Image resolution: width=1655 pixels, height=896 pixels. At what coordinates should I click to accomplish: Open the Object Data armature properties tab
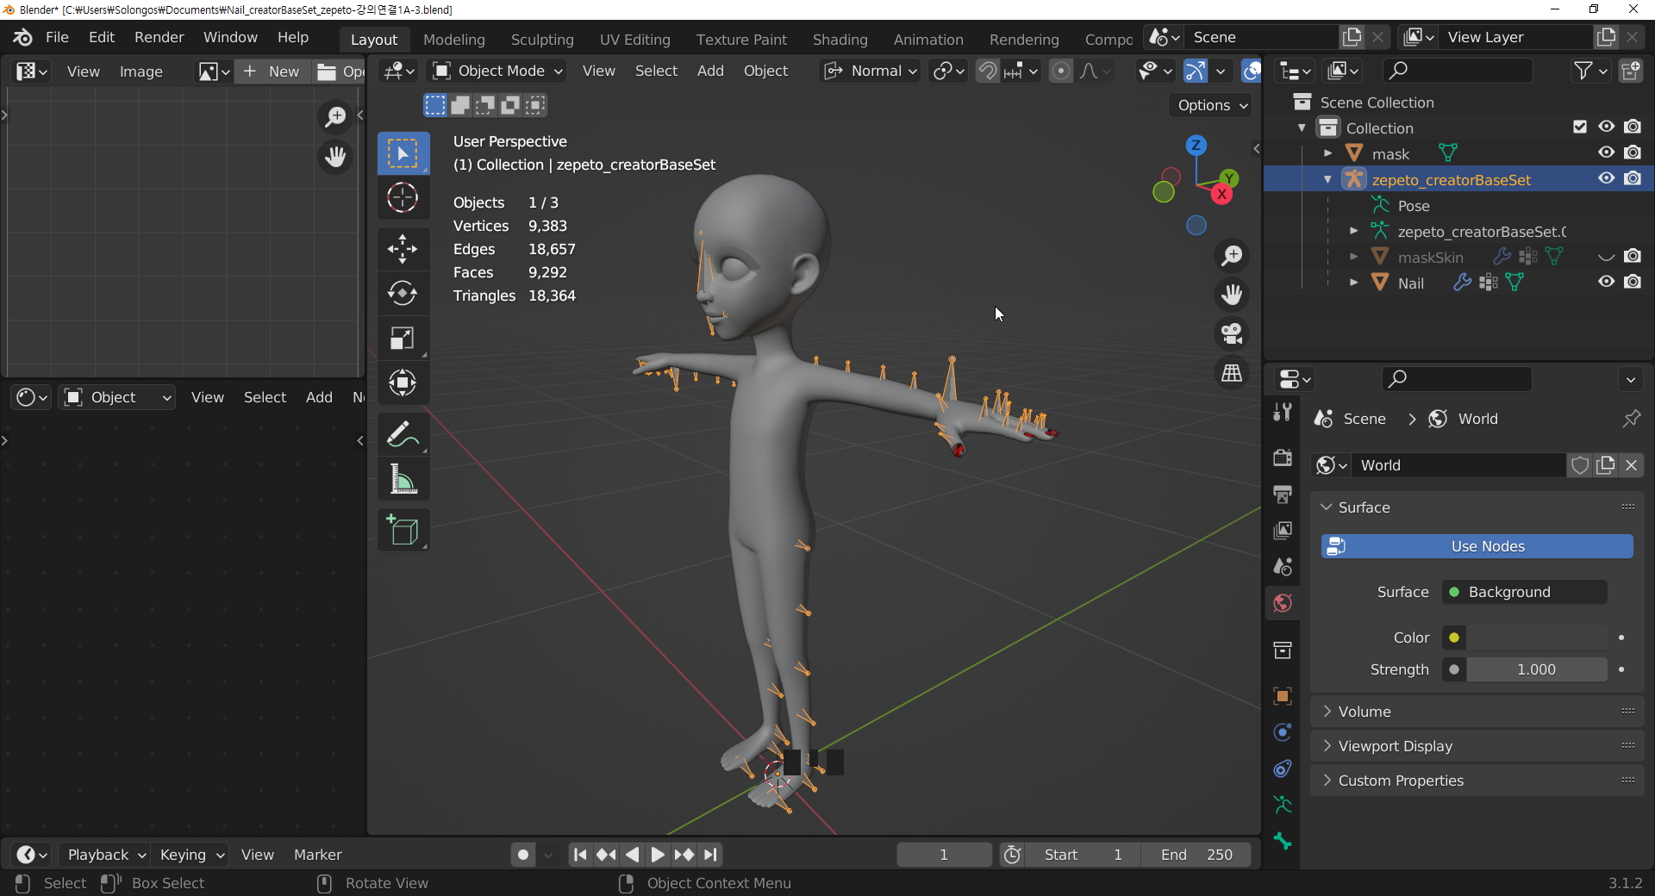pos(1283,805)
